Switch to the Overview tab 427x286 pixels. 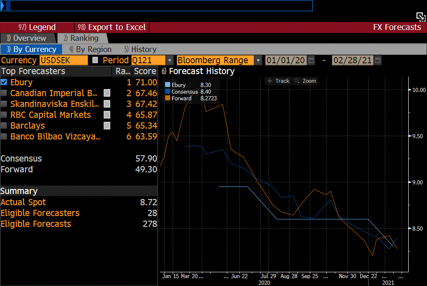28,38
